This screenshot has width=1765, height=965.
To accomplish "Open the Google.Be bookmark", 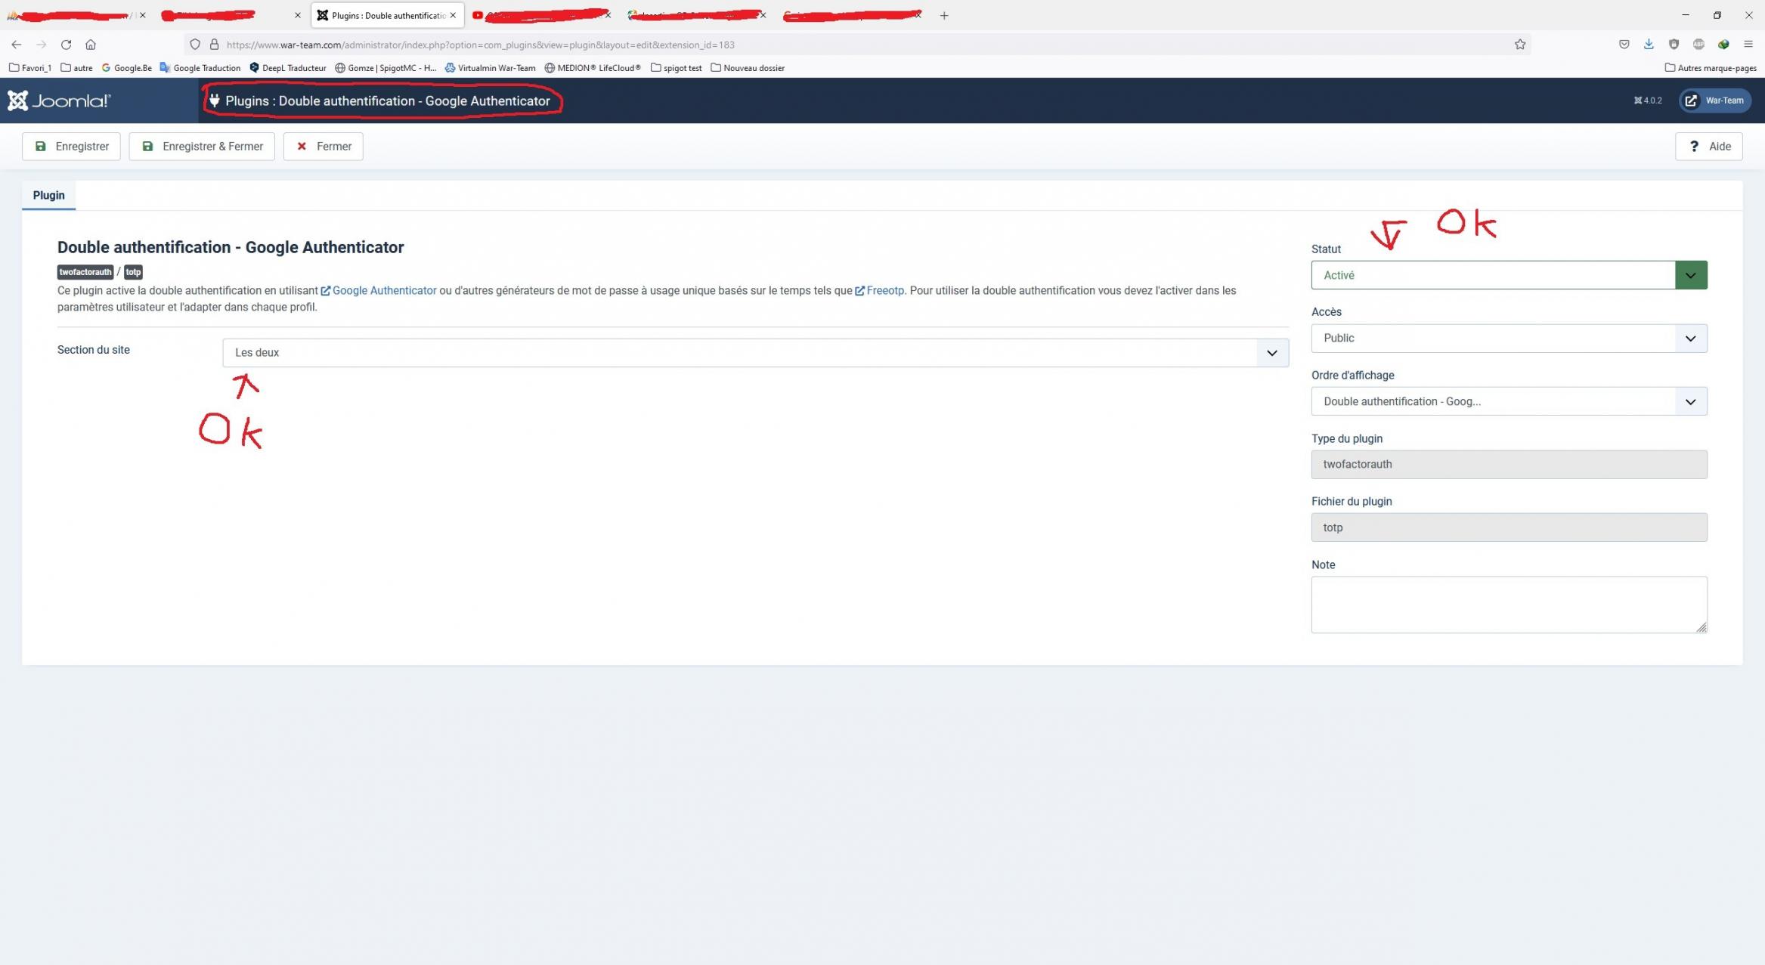I will 126,68.
